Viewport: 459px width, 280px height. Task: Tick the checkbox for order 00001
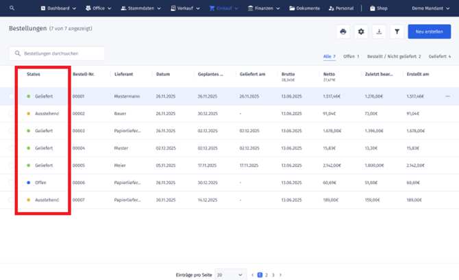click(11, 97)
